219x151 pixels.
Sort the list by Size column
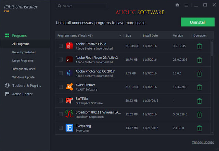128,36
